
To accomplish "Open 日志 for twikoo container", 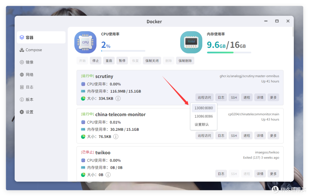I will click(221, 174).
